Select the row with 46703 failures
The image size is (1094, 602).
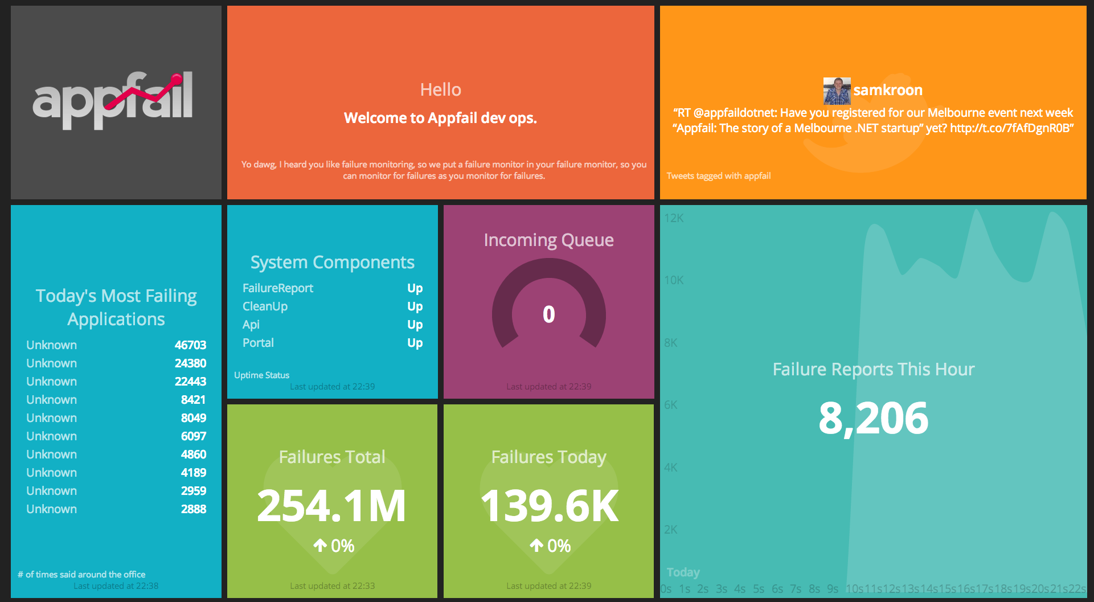point(116,345)
